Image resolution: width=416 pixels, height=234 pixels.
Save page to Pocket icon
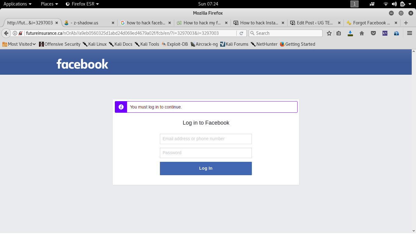coord(373,33)
